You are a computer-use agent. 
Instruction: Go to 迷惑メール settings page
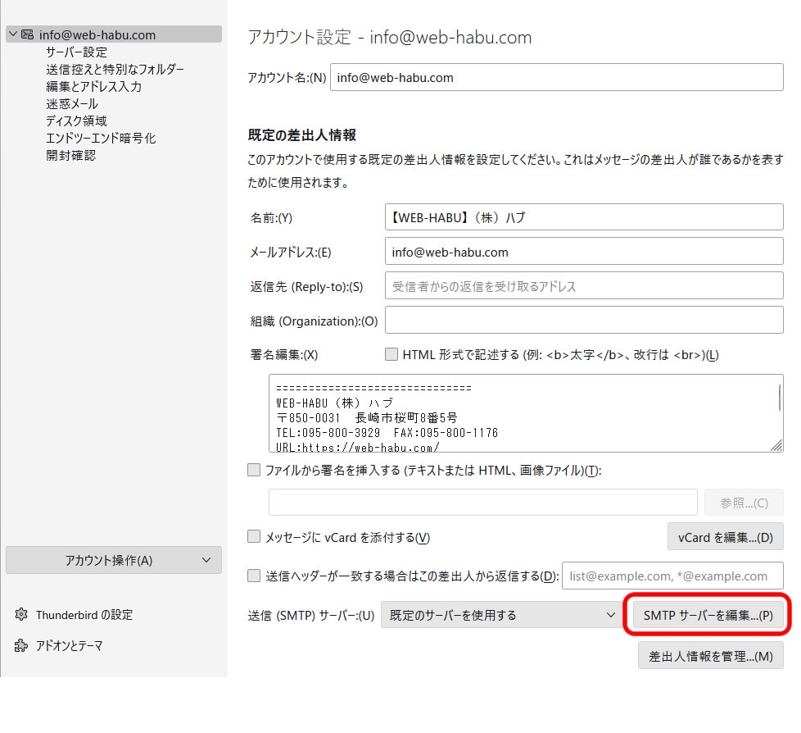(x=72, y=103)
